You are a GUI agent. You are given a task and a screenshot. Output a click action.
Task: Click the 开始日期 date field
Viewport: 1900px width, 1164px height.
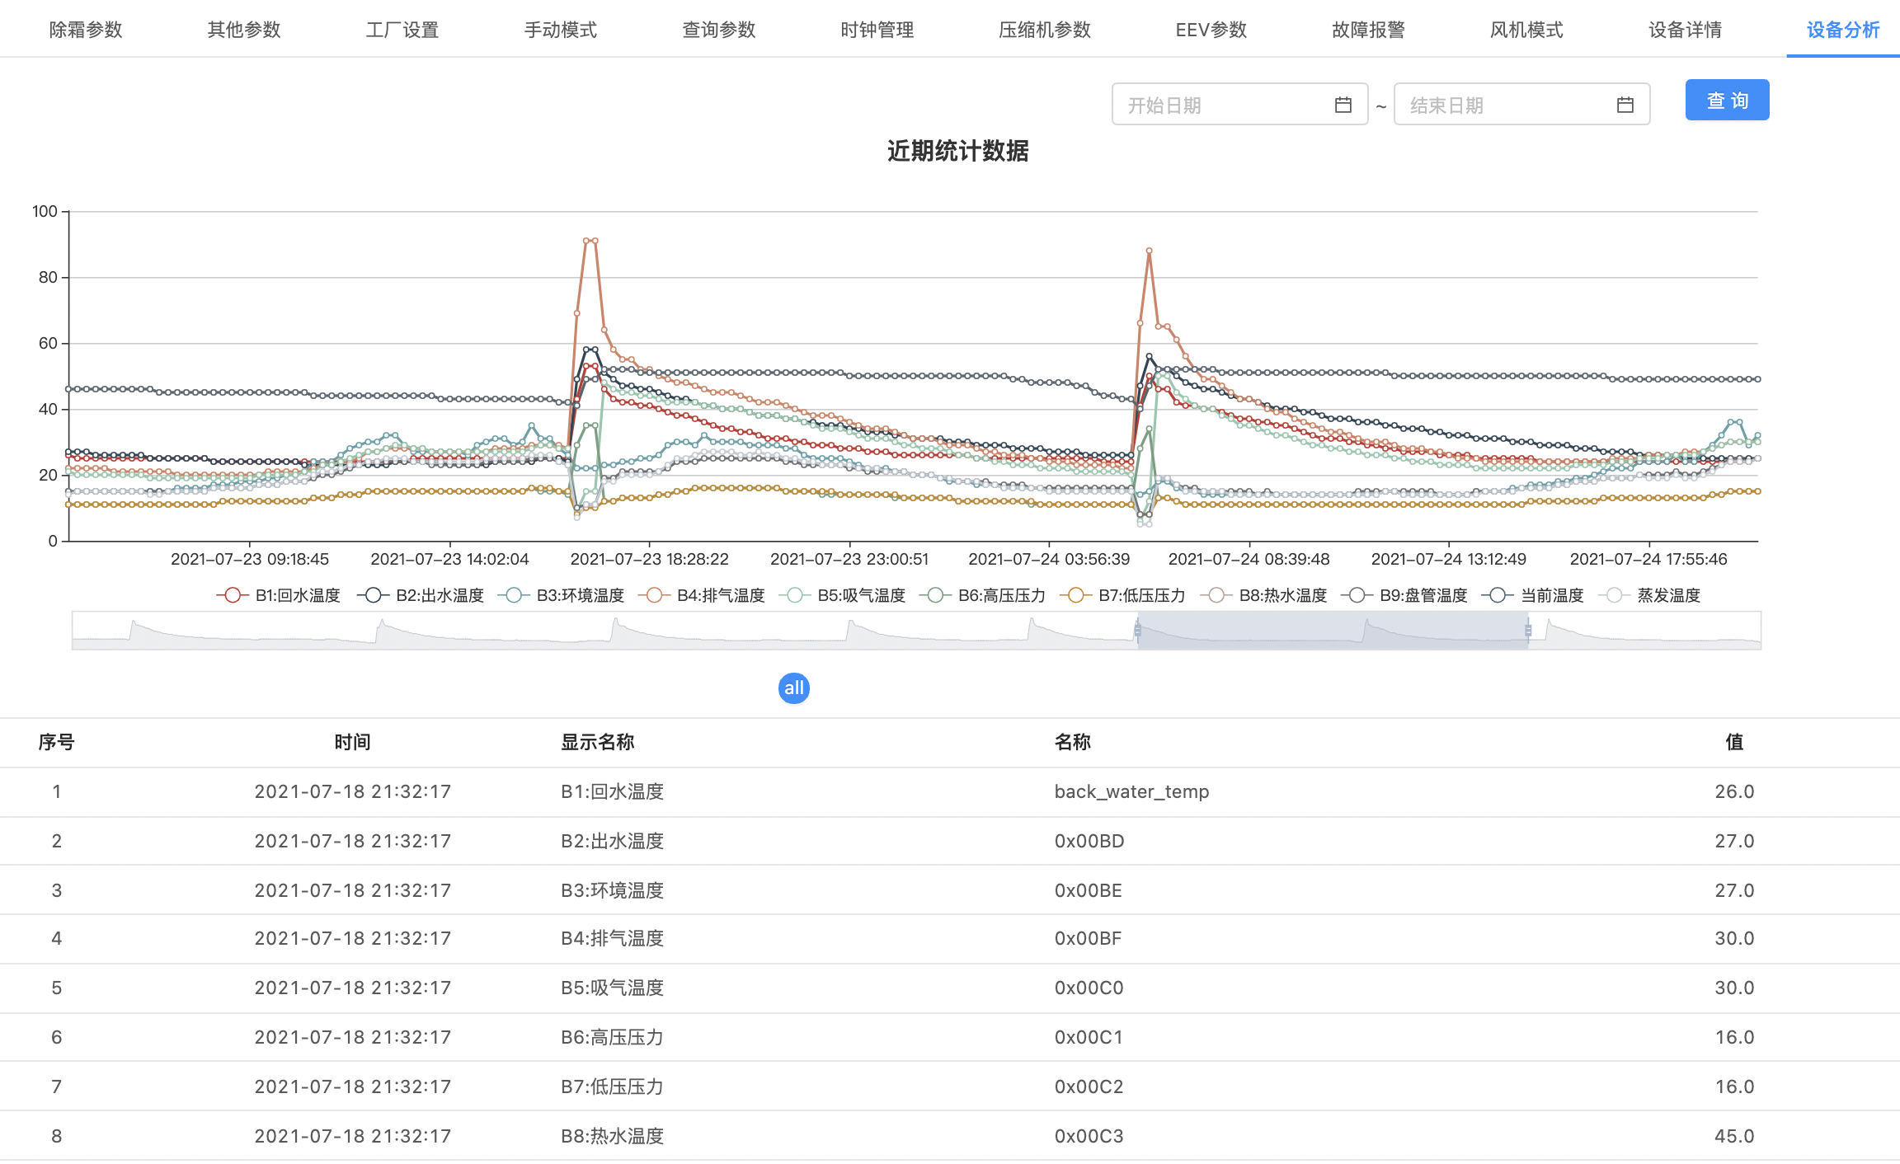[x=1220, y=105]
